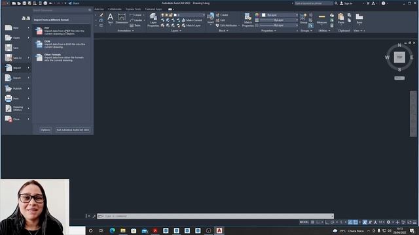Image resolution: width=419 pixels, height=235 pixels.
Task: Select the PDF import option
Action: pyautogui.click(x=62, y=31)
